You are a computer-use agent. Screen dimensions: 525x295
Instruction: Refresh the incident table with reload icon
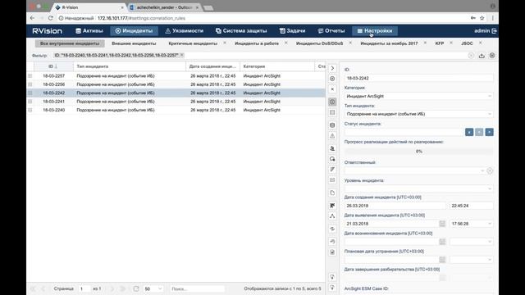[x=136, y=288]
